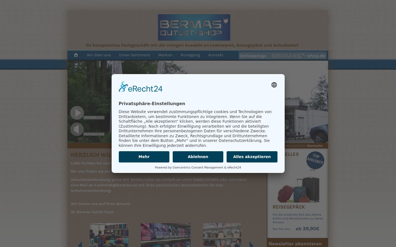Show next carousel images with right arrow
The width and height of the screenshot is (396, 247).
pyautogui.click(x=251, y=245)
